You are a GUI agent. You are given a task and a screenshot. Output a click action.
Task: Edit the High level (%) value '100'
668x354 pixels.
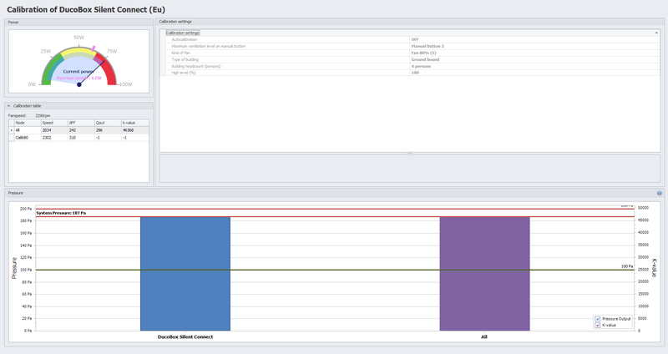pos(534,73)
